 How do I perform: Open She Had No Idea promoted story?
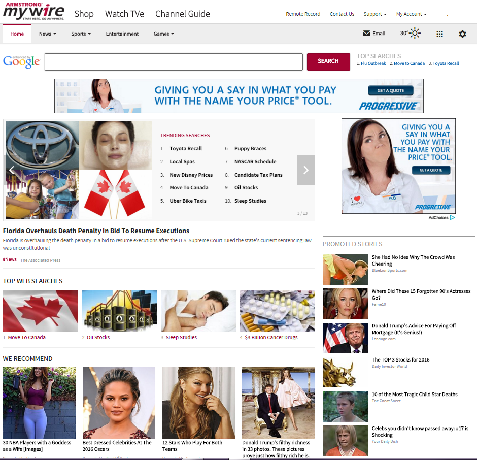(x=413, y=260)
